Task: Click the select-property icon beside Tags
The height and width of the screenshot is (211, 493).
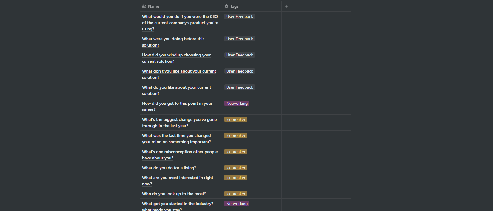Action: pyautogui.click(x=226, y=6)
